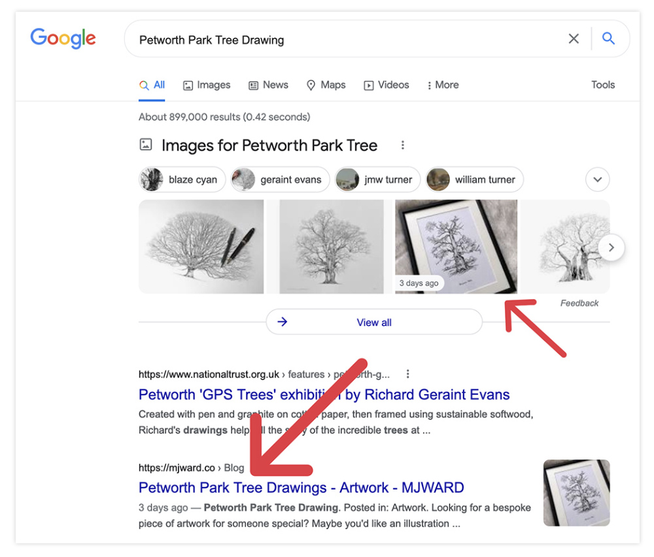This screenshot has height=557, width=654.
Task: Open three-dot options beside the Images heading
Action: pyautogui.click(x=402, y=145)
